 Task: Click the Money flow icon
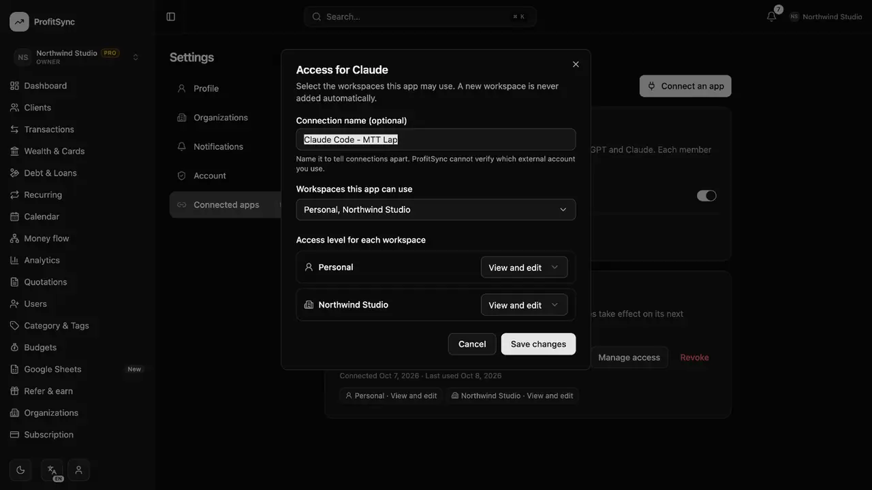coord(14,238)
